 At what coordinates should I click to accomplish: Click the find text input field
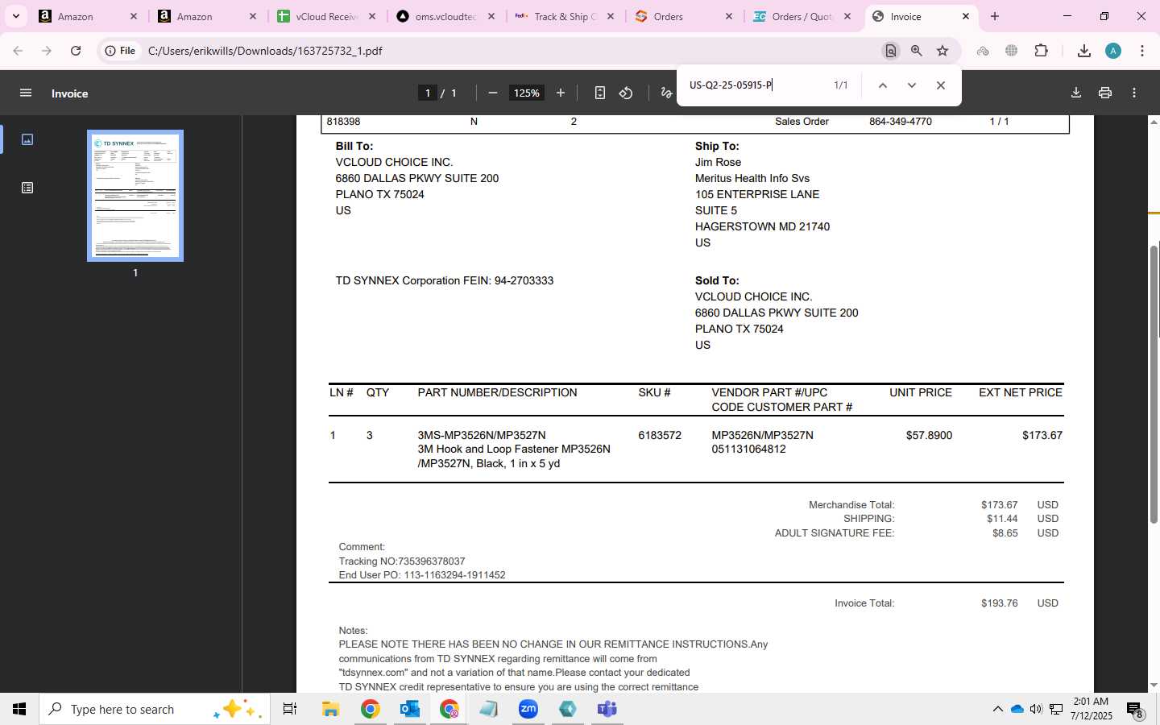[753, 85]
